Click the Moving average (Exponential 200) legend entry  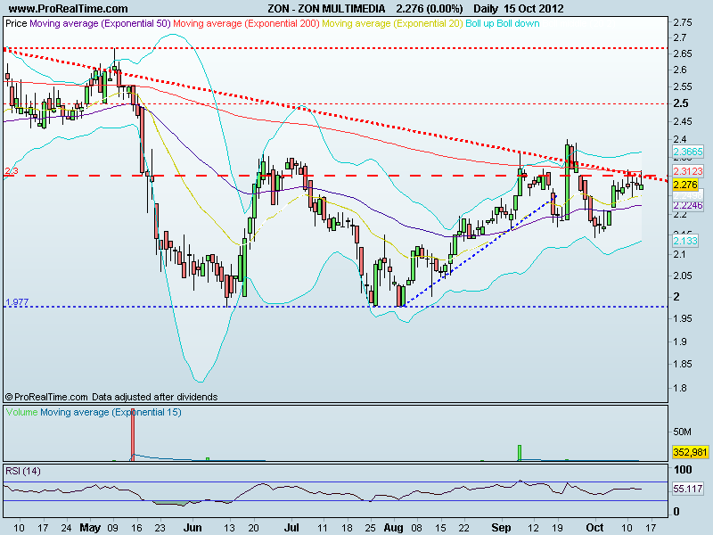[246, 23]
